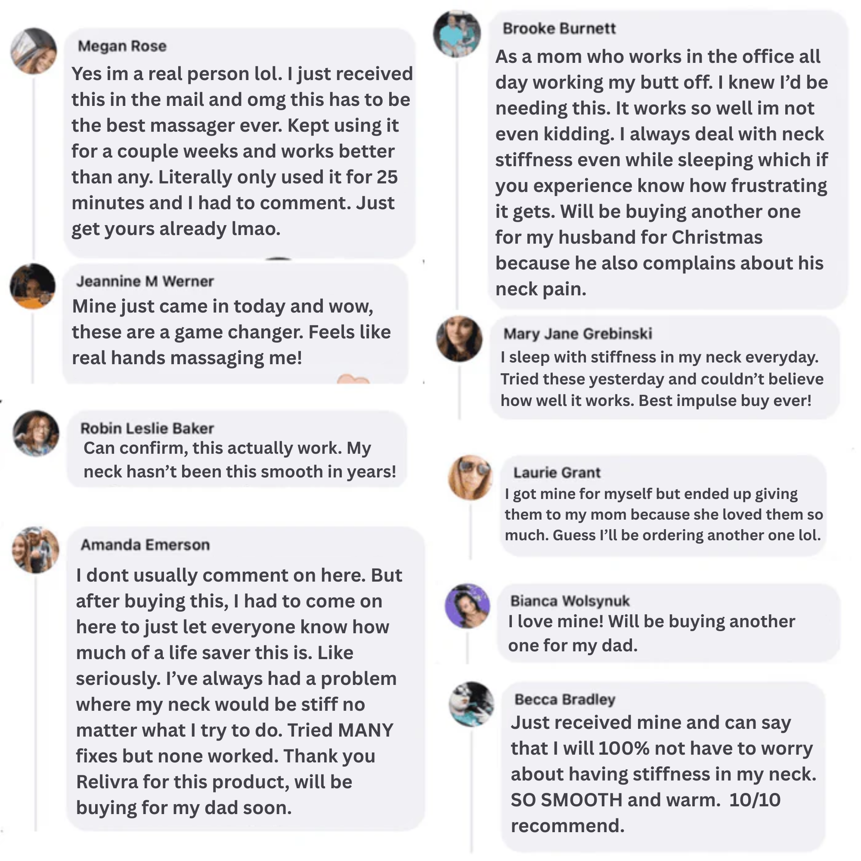The image size is (861, 861).
Task: Click the Mary Jane Grebinski name
Action: [x=577, y=333]
